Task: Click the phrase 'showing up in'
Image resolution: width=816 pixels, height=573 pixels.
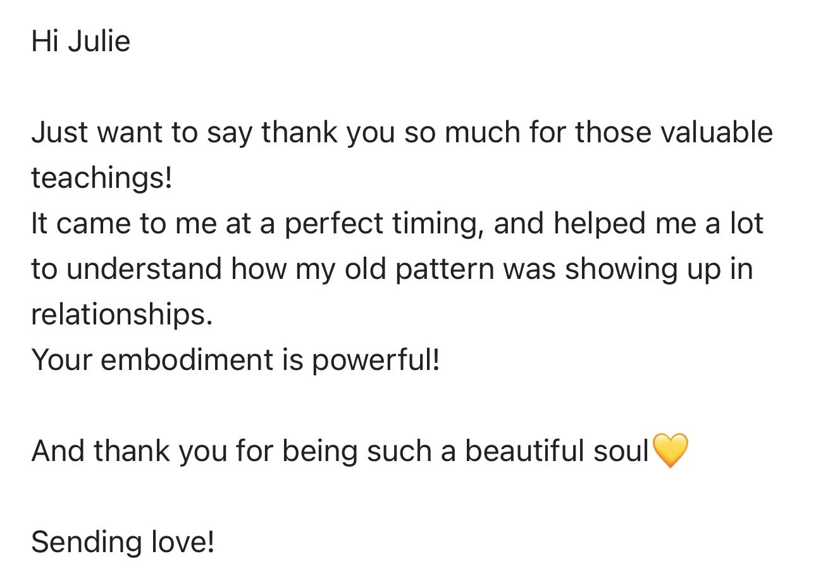Action: [658, 270]
